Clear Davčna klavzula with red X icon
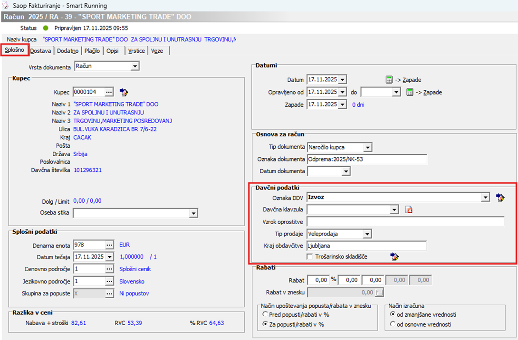Viewport: 518px width, 340px height. point(409,209)
